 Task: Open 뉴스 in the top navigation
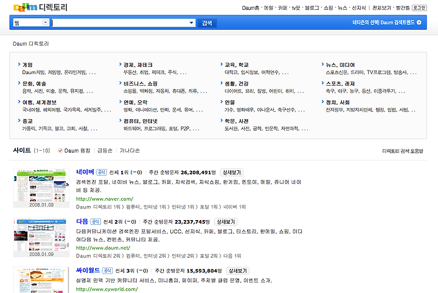click(x=342, y=8)
